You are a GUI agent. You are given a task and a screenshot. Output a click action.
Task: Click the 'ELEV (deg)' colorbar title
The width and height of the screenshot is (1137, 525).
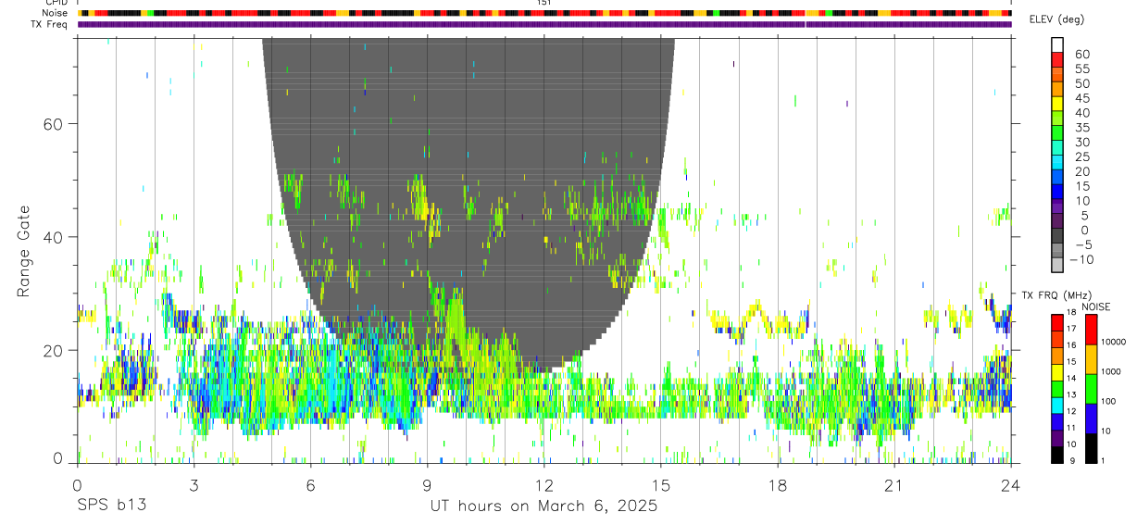1056,19
